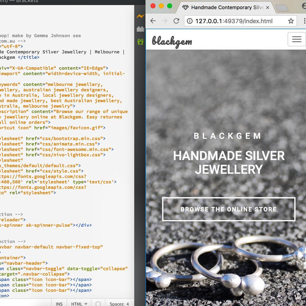306x306 pixels.
Task: Click the Brackets Live Preview lightning icon
Action: coord(140,16)
